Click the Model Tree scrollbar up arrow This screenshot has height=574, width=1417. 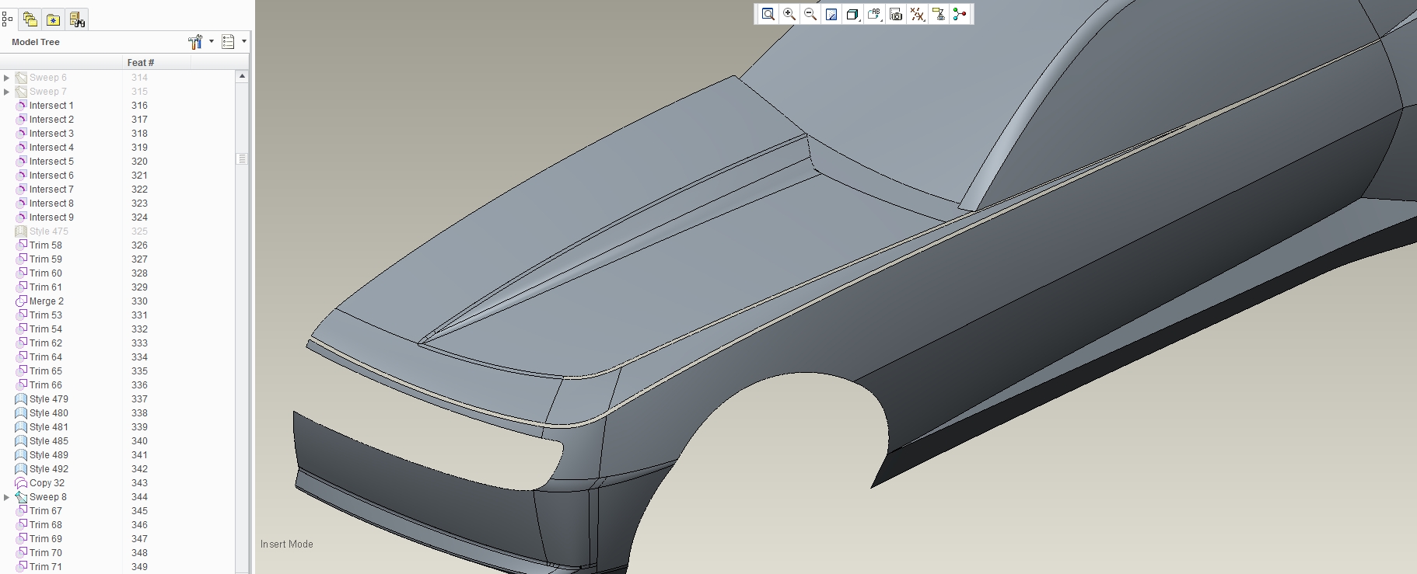pos(242,76)
